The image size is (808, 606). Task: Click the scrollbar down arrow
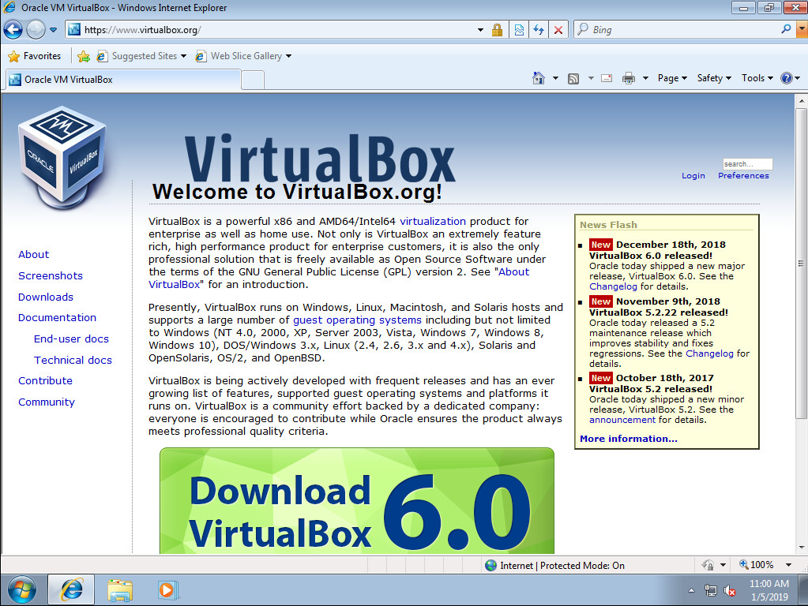pyautogui.click(x=801, y=548)
